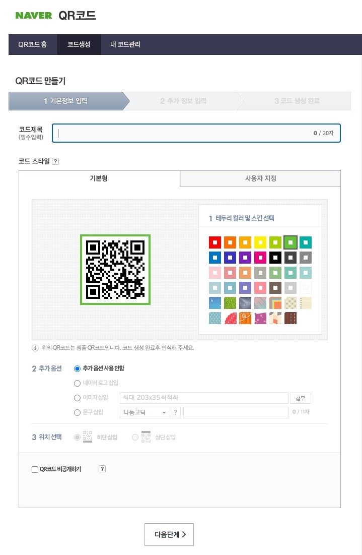Click the 상단 삽입 position icon
Screen dimensions: 362x555
coord(146,437)
